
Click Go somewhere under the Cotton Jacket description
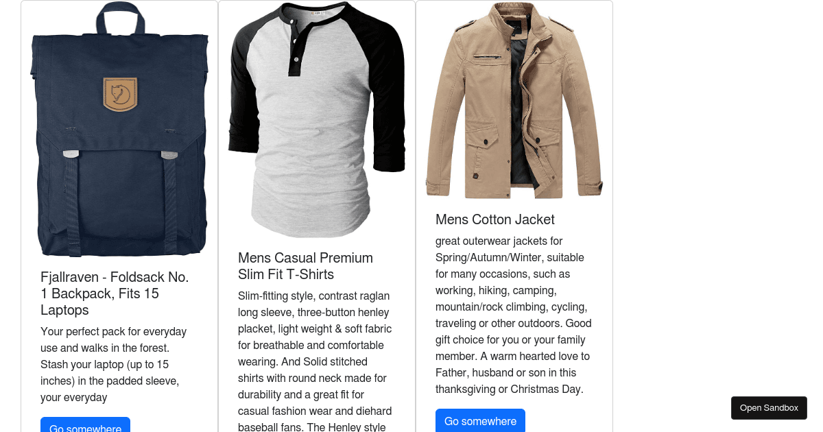[480, 421]
